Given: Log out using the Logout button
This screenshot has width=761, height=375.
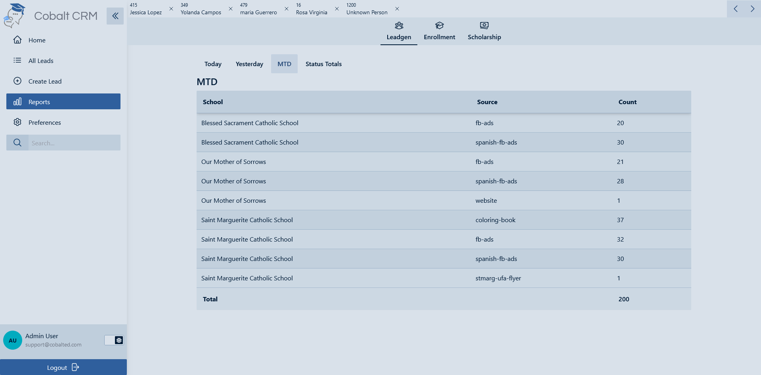Looking at the screenshot, I should click(63, 367).
